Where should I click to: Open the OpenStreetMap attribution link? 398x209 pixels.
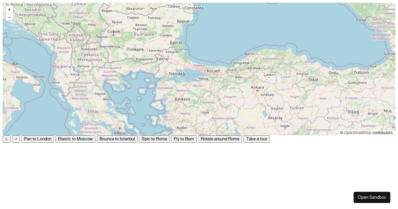[x=358, y=133]
